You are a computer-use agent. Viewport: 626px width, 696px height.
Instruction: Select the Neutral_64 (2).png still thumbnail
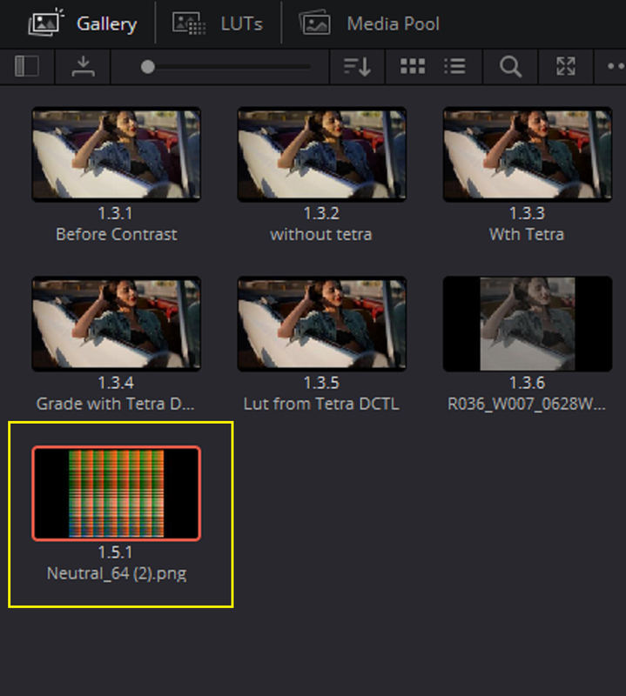click(x=117, y=493)
